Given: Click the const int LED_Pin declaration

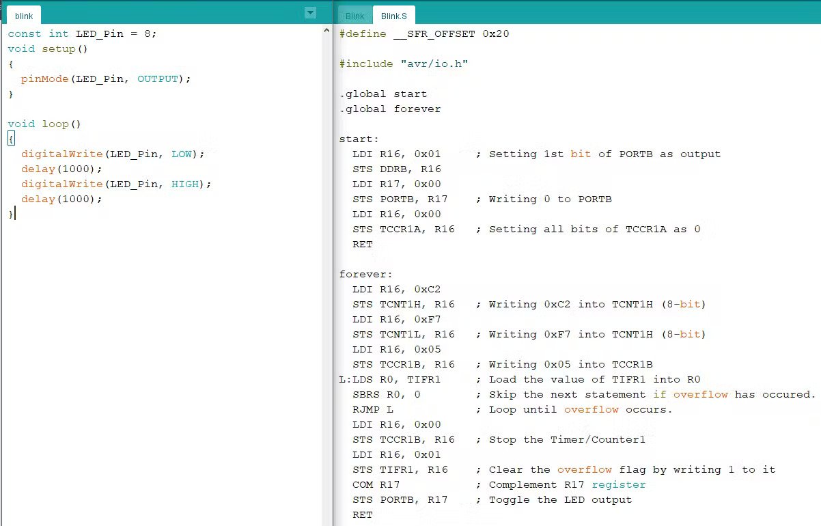Looking at the screenshot, I should [x=82, y=34].
